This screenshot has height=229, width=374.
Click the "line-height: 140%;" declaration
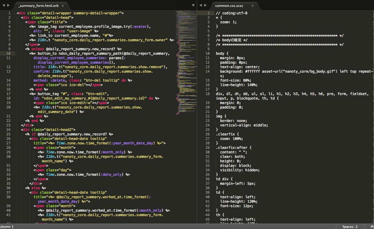[239, 85]
